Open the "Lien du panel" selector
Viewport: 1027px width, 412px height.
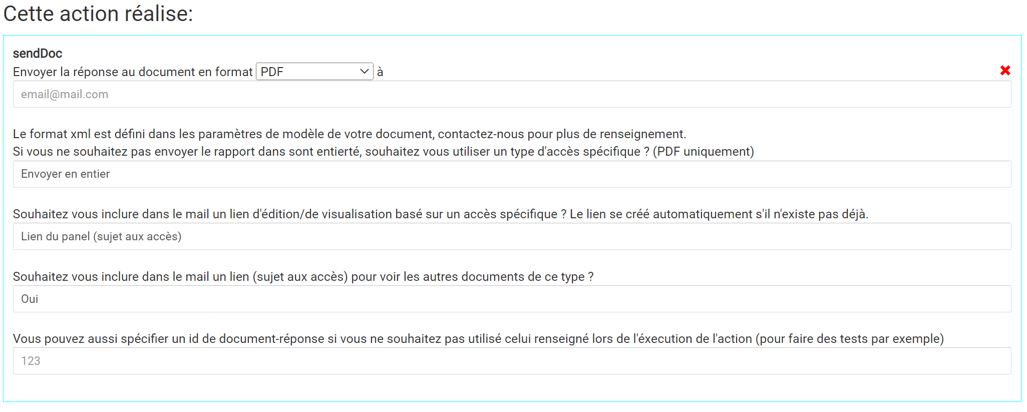pos(512,236)
